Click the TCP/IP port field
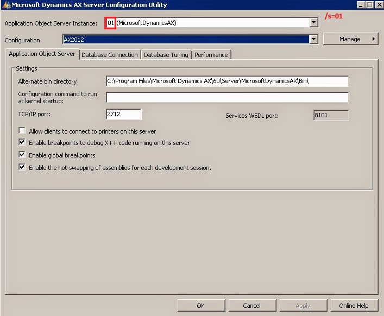 tap(124, 114)
